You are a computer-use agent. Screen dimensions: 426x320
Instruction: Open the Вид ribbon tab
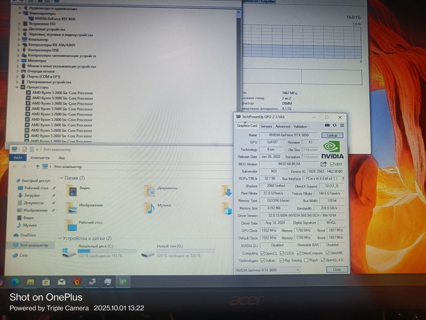[62, 158]
